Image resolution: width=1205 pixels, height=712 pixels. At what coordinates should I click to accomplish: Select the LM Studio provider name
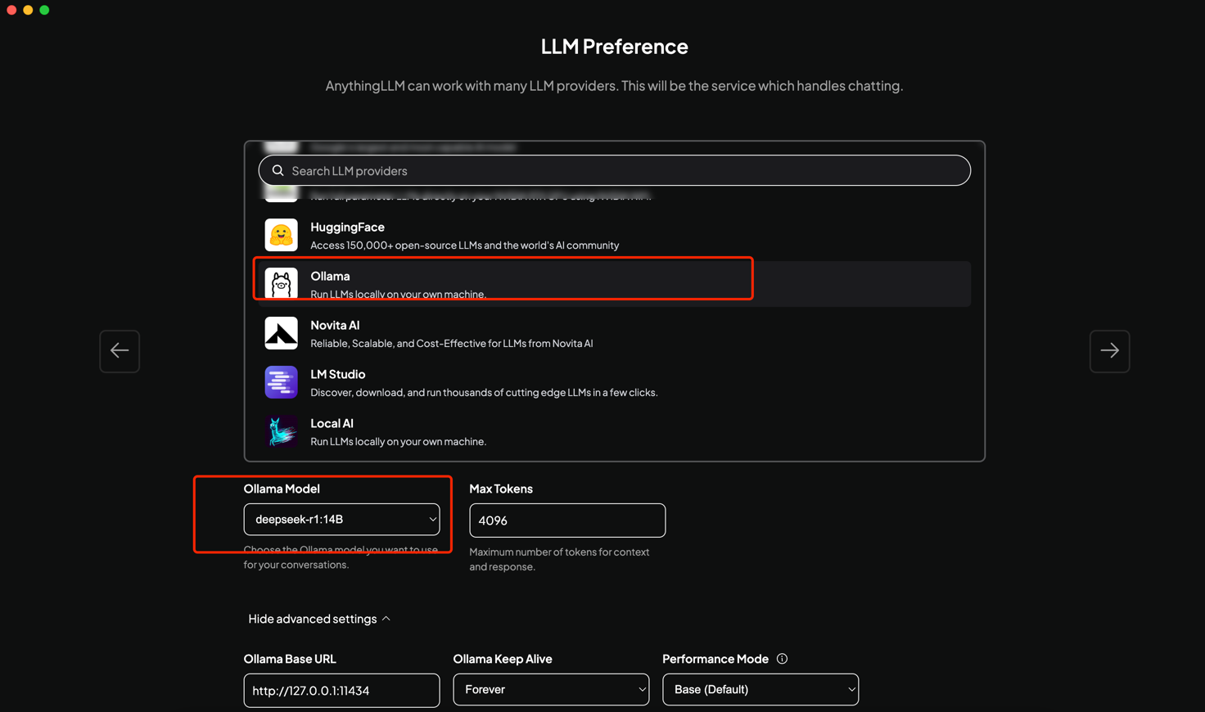click(337, 374)
